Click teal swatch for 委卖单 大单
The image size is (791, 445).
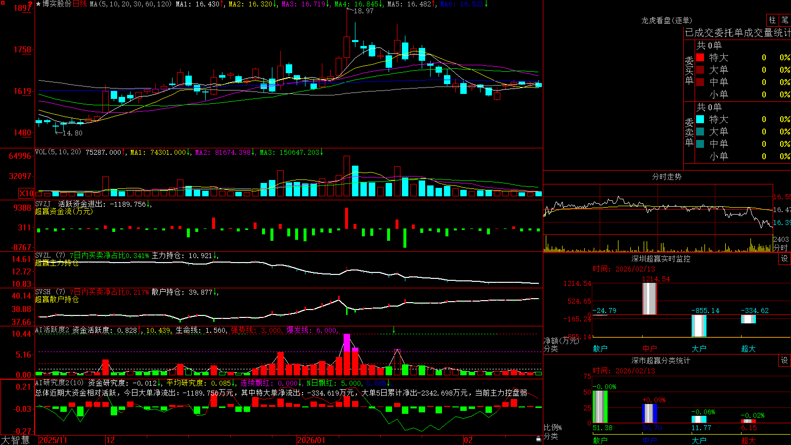pyautogui.click(x=700, y=132)
